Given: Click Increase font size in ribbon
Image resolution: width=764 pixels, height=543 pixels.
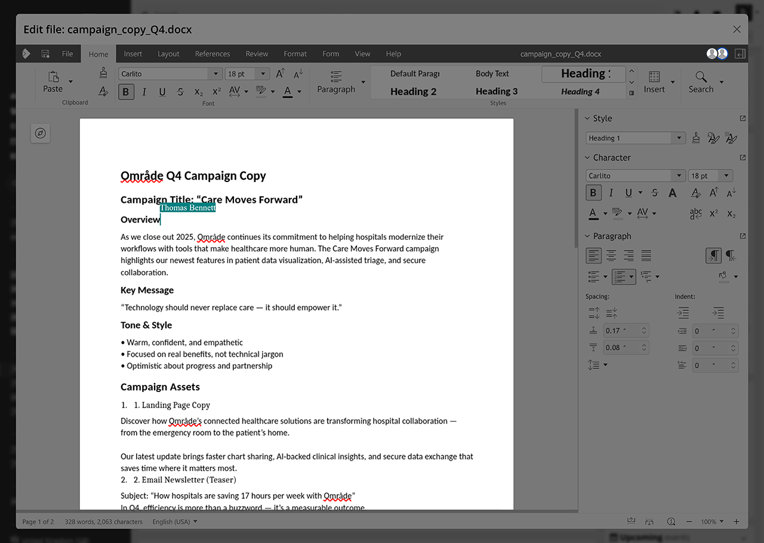Looking at the screenshot, I should [x=280, y=73].
